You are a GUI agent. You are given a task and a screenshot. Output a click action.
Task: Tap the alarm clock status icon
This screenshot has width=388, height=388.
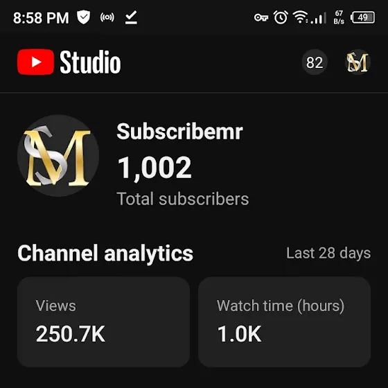(x=281, y=17)
